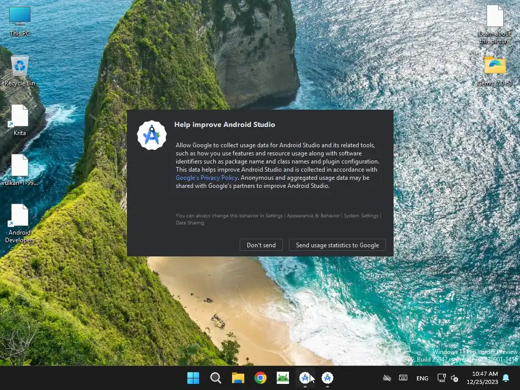The width and height of the screenshot is (520, 390).
Task: Open taskbar Search
Action: tap(215, 378)
